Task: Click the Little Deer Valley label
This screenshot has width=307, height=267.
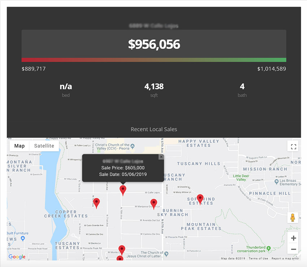Action: [241, 178]
